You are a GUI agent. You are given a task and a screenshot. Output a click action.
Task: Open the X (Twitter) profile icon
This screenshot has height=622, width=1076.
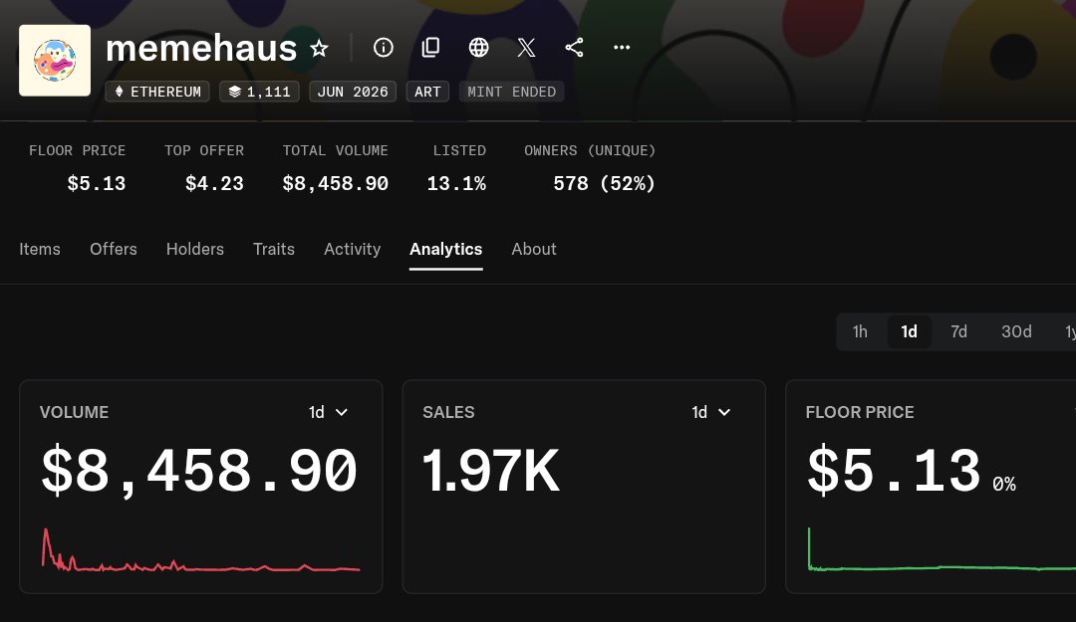pyautogui.click(x=526, y=48)
